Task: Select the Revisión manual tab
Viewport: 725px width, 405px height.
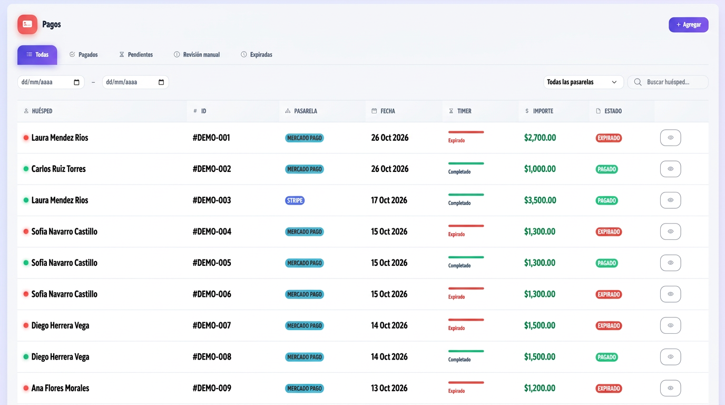Action: (197, 55)
